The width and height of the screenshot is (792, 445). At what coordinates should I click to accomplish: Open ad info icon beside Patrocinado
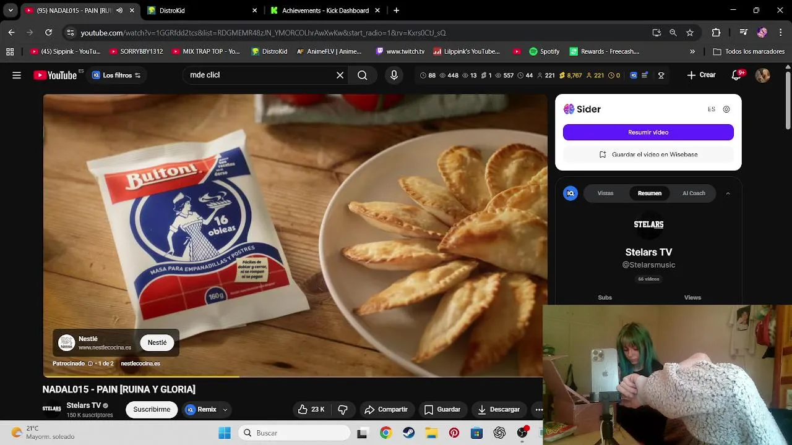90,363
